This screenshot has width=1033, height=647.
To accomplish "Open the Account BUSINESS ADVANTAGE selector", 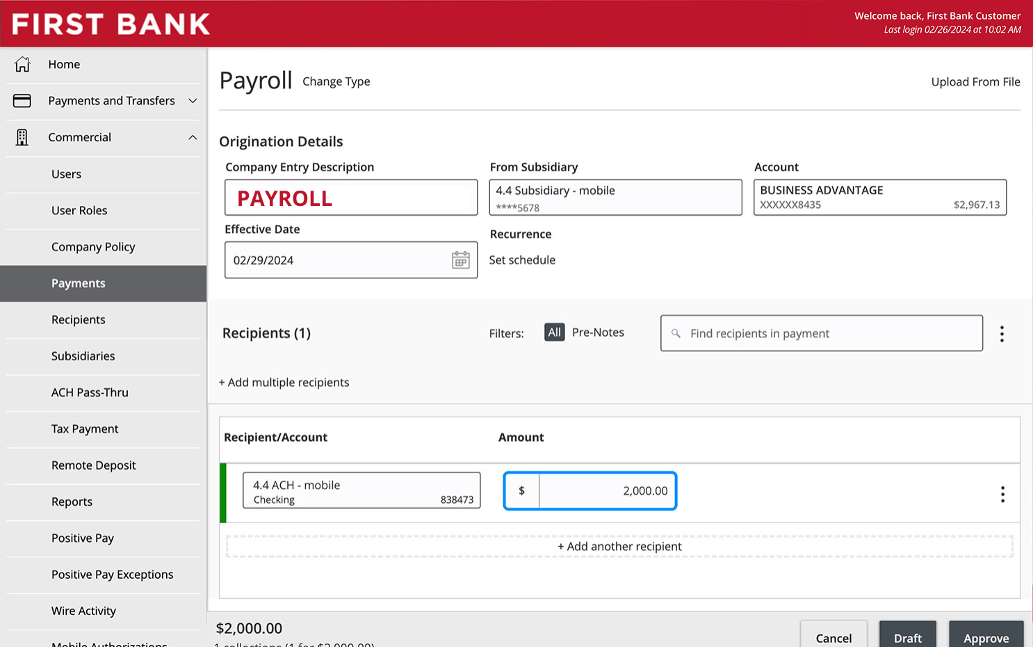I will 880,198.
